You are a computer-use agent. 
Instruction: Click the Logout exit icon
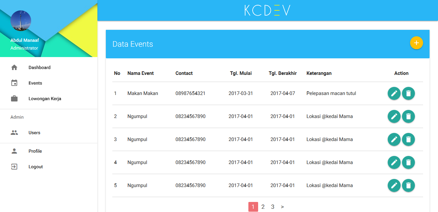coord(14,167)
